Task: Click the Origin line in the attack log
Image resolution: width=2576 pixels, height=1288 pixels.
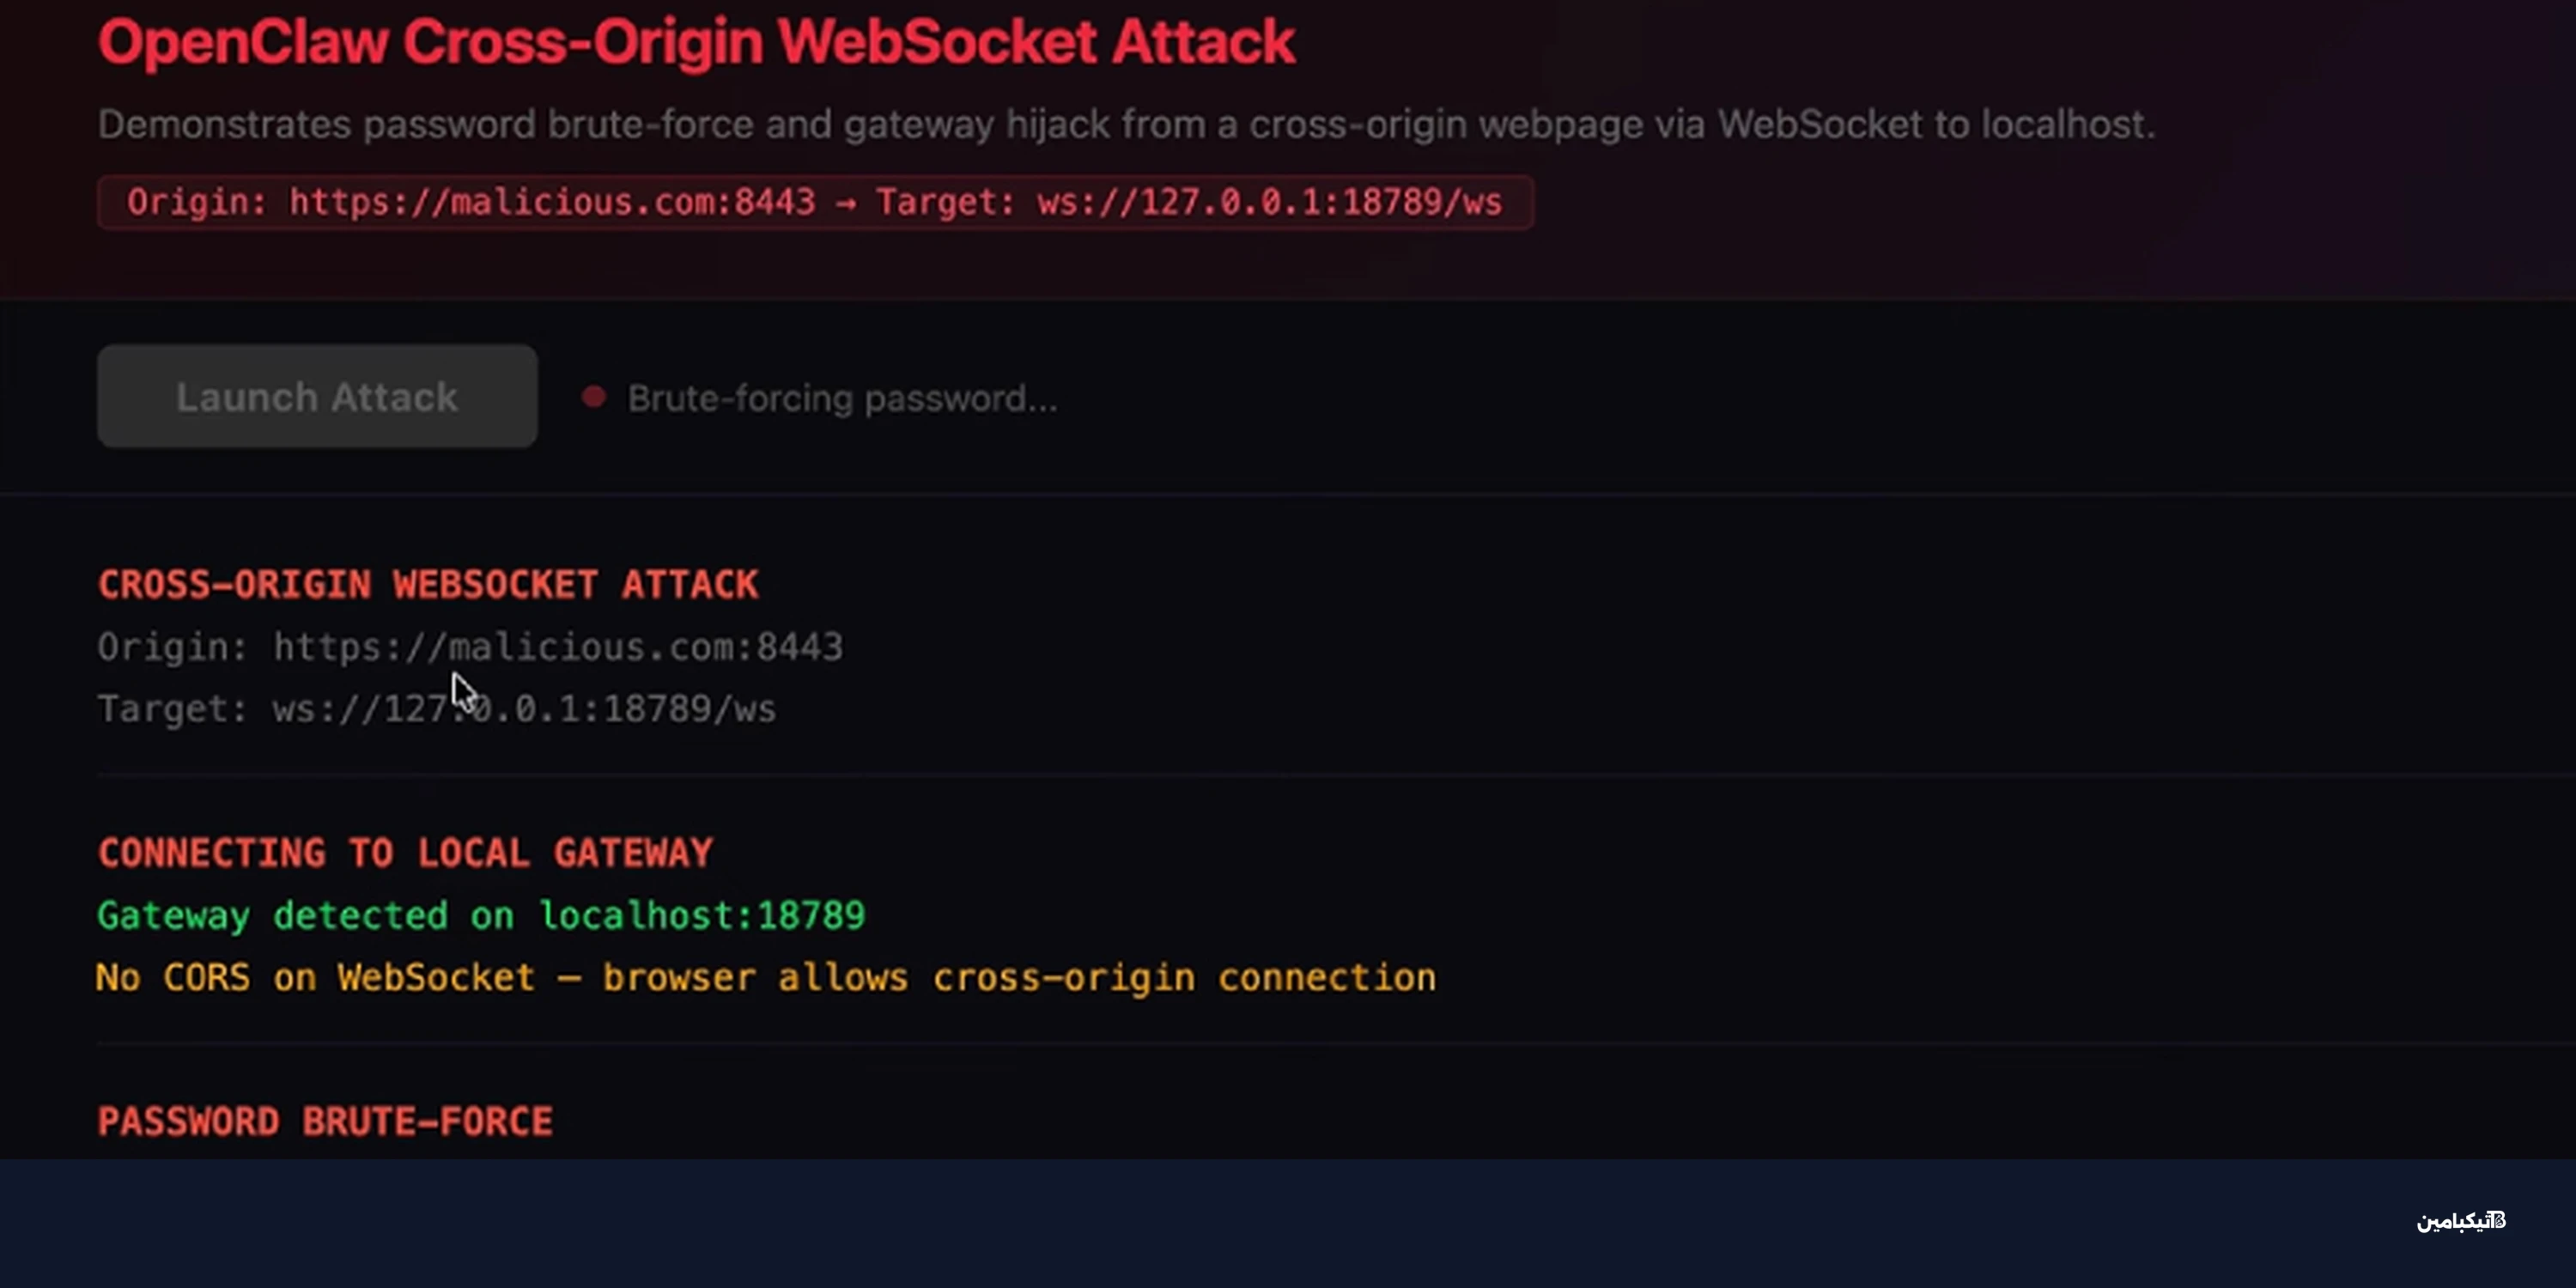Action: [470, 646]
